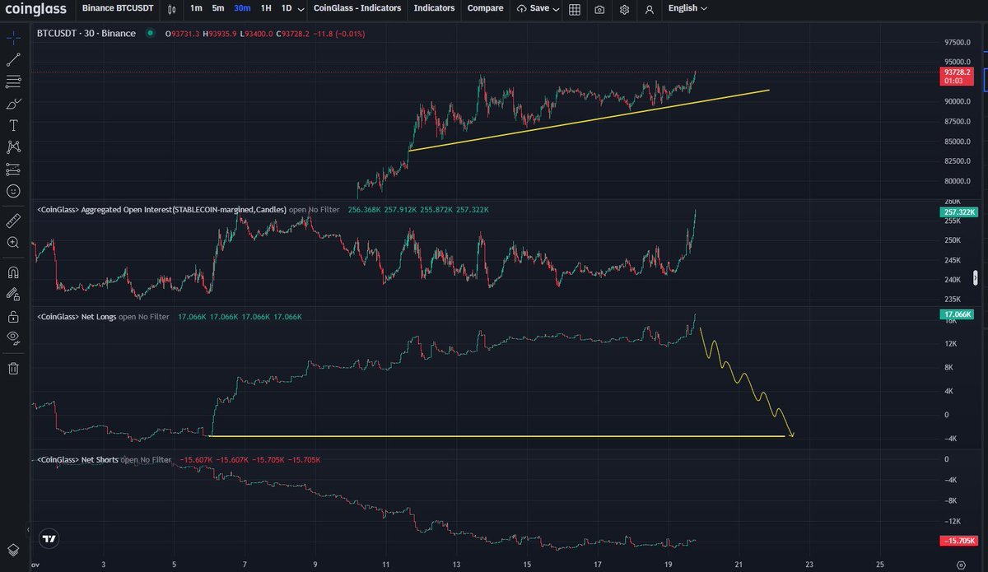Open the Indicators menu
The width and height of the screenshot is (988, 572).
click(434, 8)
